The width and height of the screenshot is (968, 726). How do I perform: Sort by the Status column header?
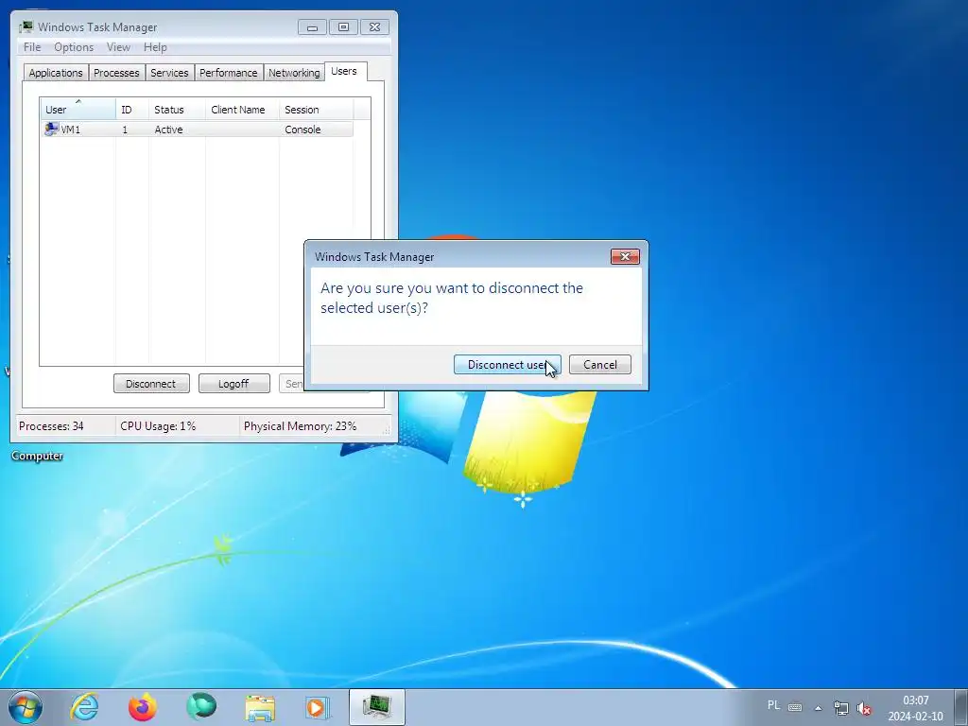[x=177, y=110]
